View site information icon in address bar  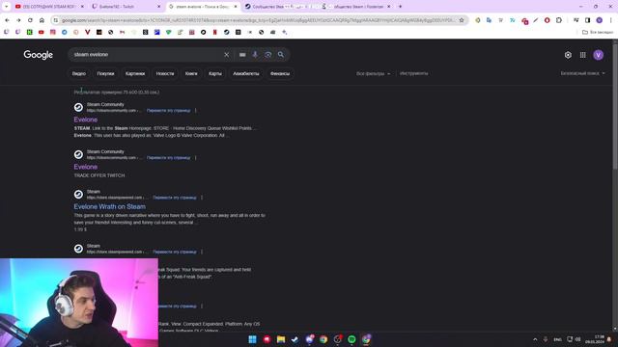point(56,20)
